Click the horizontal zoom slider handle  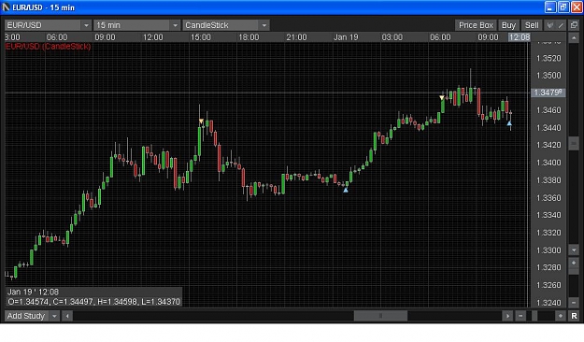click(534, 316)
